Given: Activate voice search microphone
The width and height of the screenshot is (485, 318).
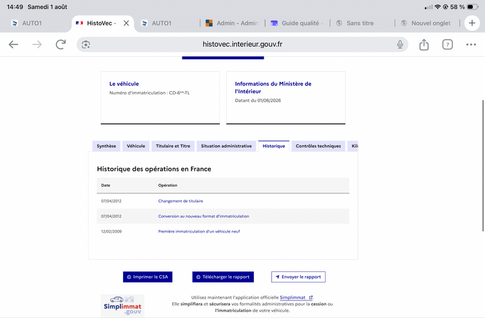Looking at the screenshot, I should tap(400, 44).
